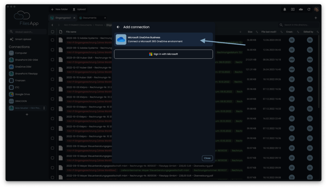This screenshot has height=188, width=327.
Task: Toggle the split view icon
Action: pos(293,9)
